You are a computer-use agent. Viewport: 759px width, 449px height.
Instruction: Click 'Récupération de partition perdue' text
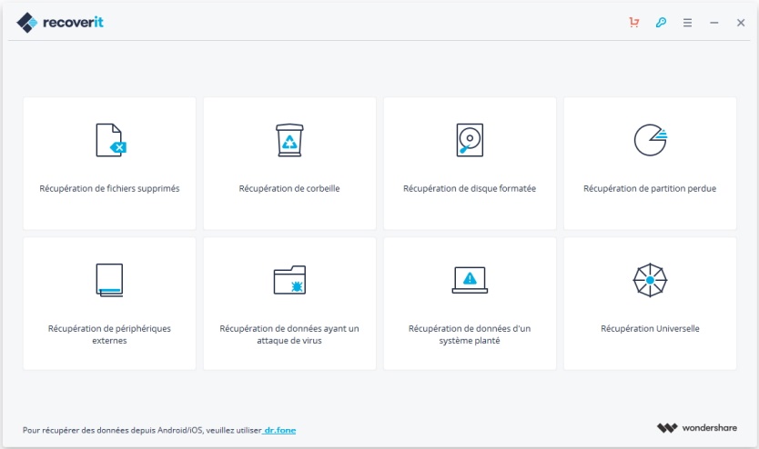(650, 189)
